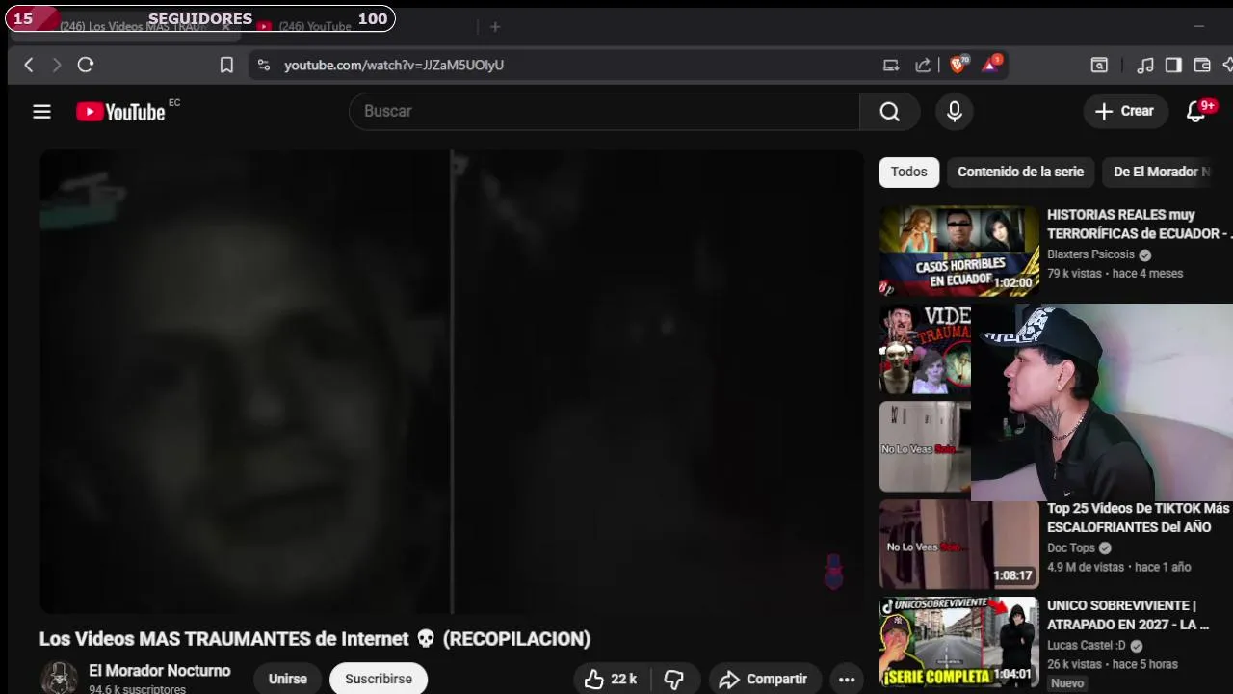Viewport: 1233px width, 694px height.
Task: Click the '4.9 M de vistas' text
Action: coord(1086,567)
